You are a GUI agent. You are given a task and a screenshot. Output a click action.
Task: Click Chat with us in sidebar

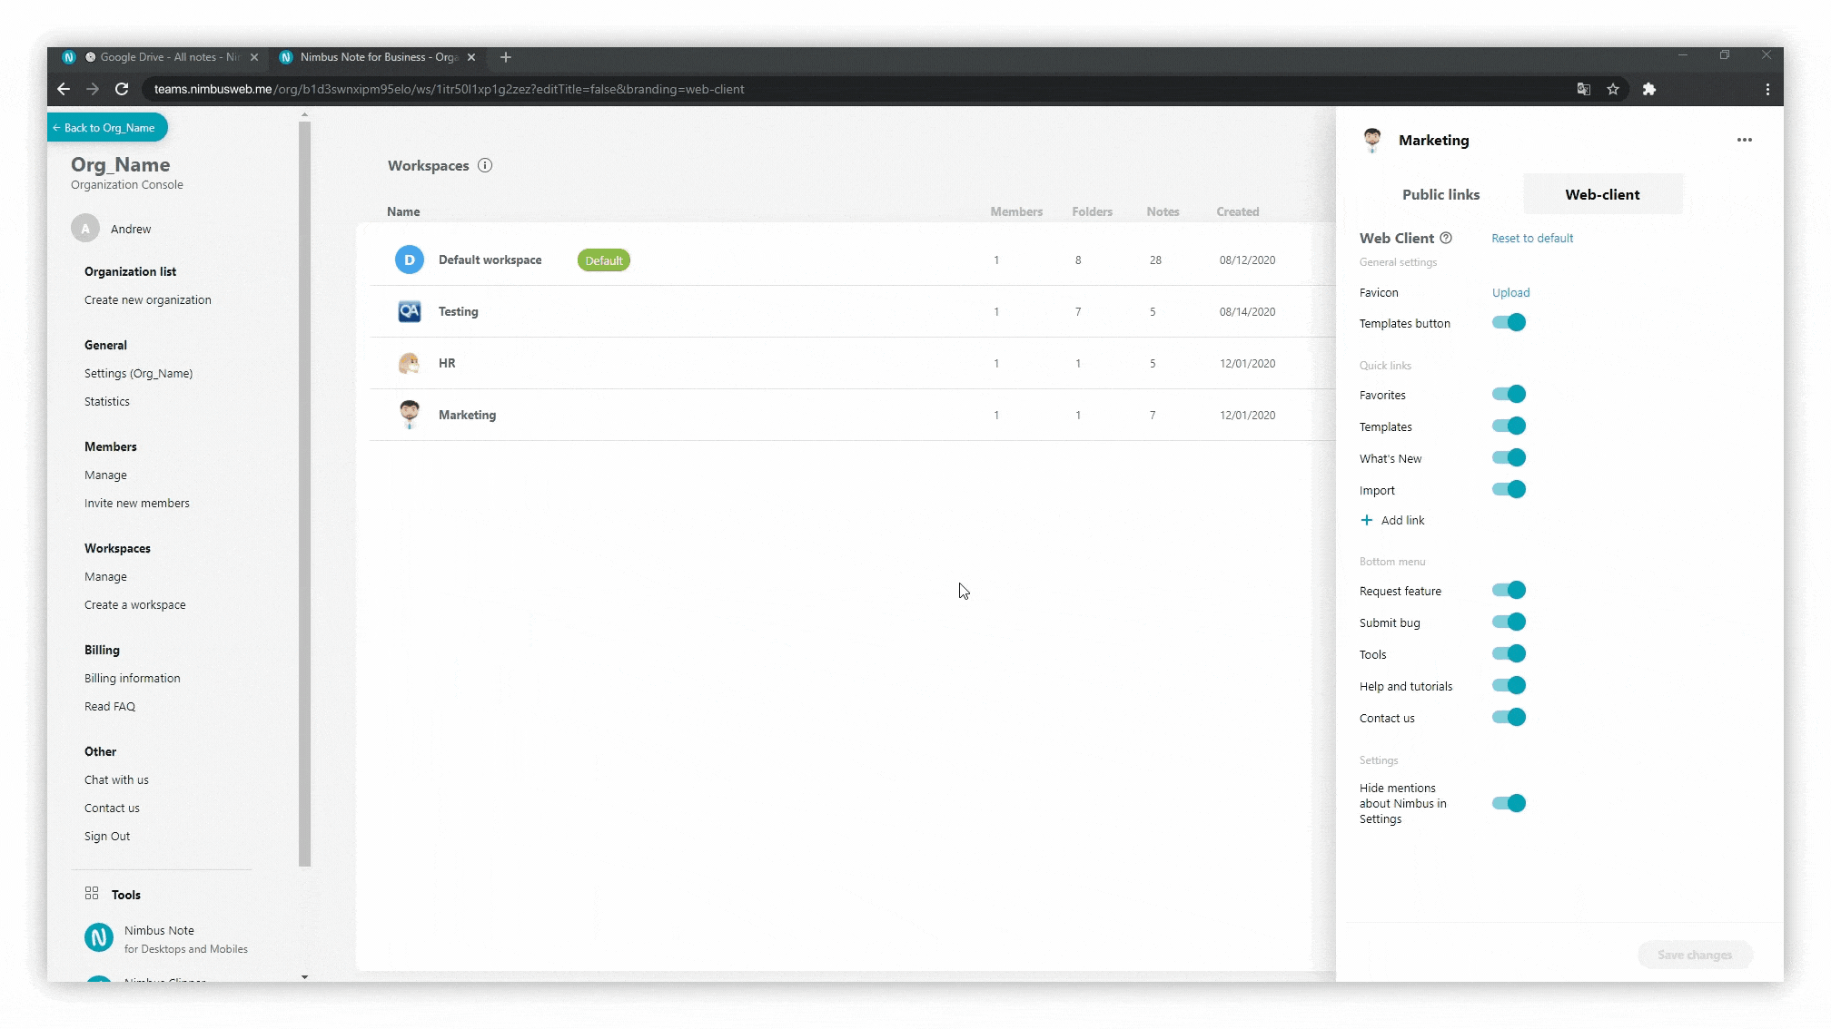116,779
